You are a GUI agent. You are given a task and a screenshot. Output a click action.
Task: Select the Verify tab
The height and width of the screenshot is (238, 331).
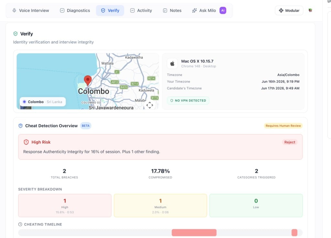pos(110,10)
